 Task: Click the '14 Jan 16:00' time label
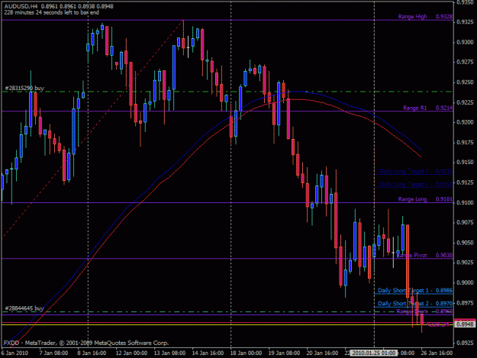coord(208,353)
